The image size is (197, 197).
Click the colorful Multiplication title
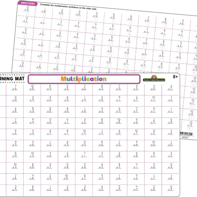83,79
